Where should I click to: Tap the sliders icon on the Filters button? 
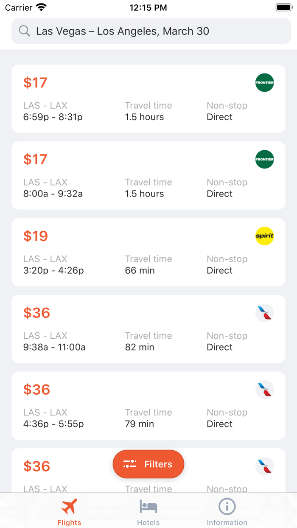pyautogui.click(x=130, y=464)
